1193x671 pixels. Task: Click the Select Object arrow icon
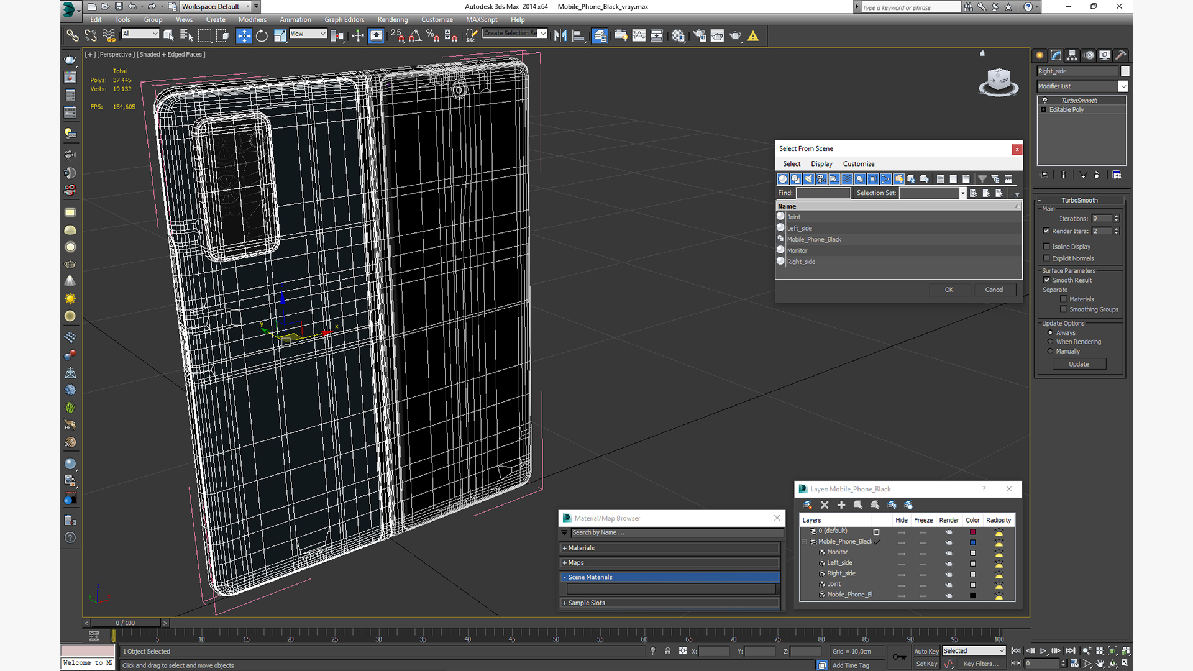[x=168, y=36]
